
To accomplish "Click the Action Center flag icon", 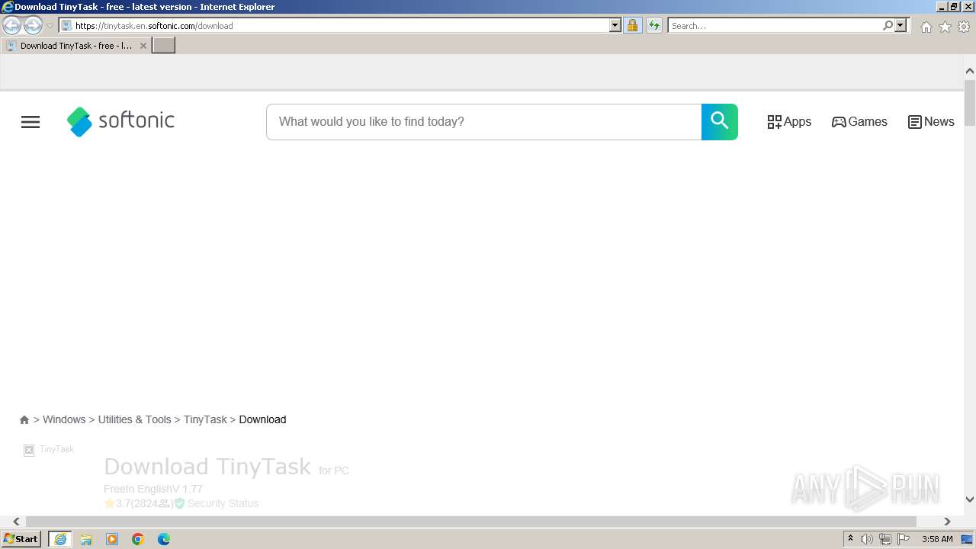I will [904, 539].
